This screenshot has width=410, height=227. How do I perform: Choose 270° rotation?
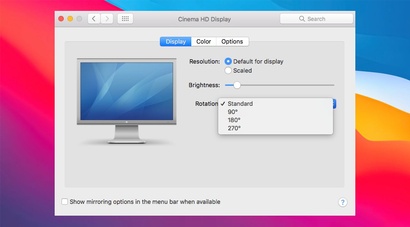(x=276, y=128)
